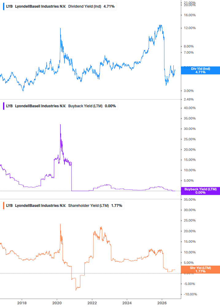
Task: Click the 12.00% tick on dividend yield axis
Action: pos(190,28)
